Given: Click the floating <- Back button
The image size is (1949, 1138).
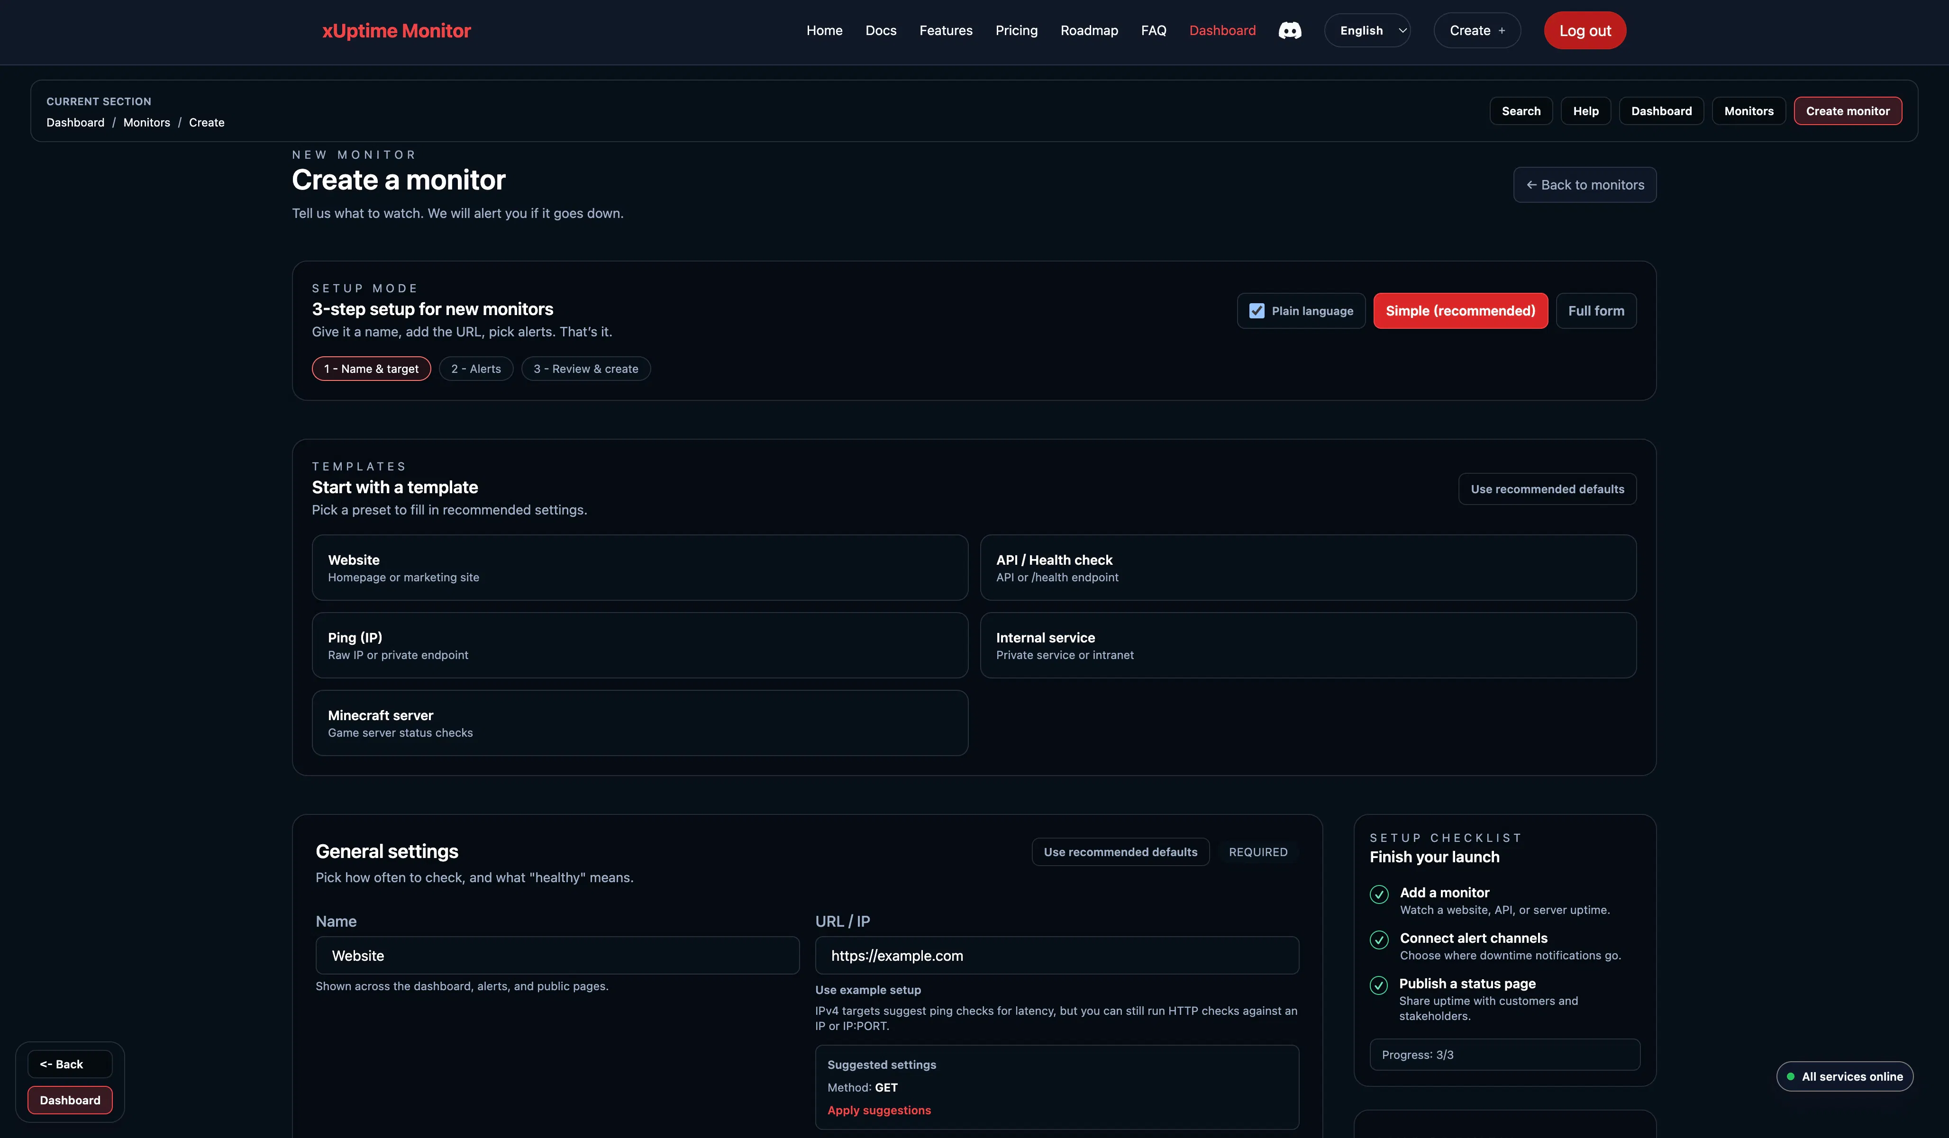Looking at the screenshot, I should [70, 1064].
